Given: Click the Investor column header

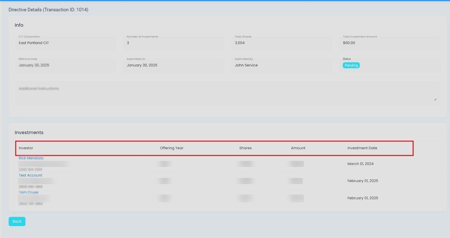Looking at the screenshot, I should [x=26, y=148].
